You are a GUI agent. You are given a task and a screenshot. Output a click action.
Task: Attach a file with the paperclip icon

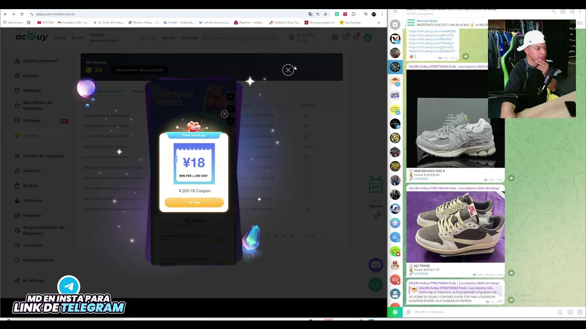coord(408,312)
